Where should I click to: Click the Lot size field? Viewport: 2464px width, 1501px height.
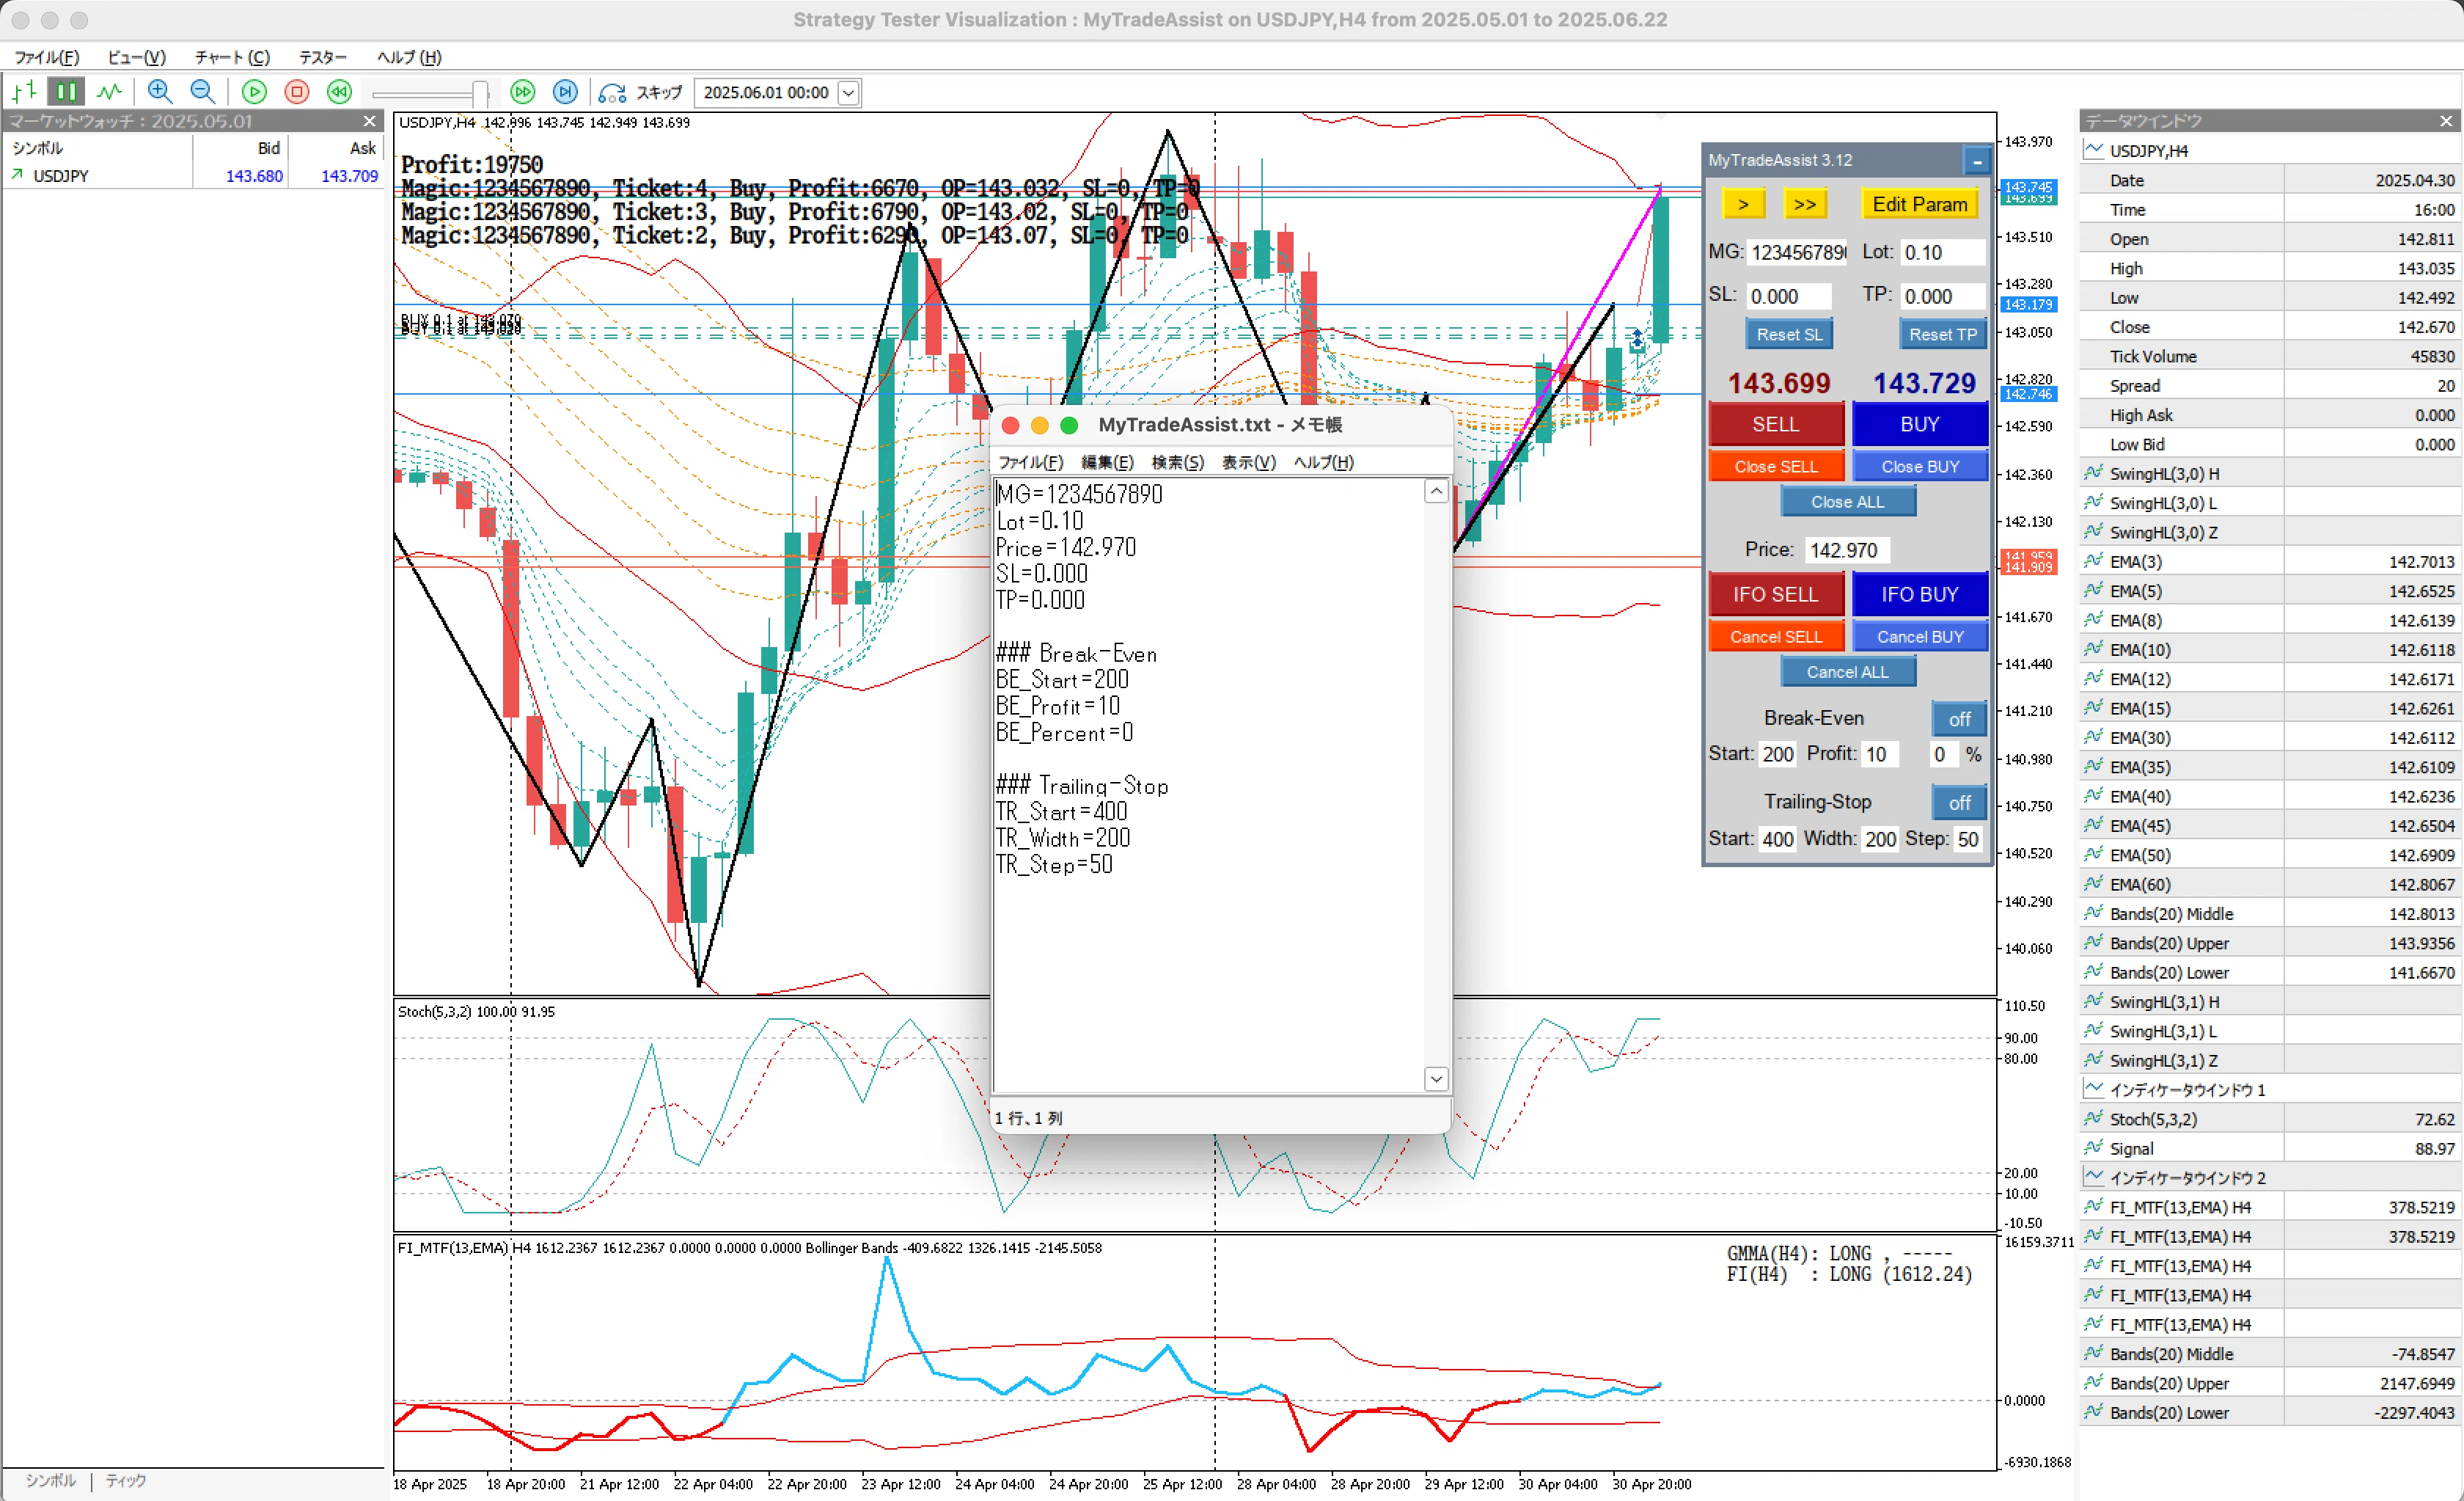(1942, 252)
